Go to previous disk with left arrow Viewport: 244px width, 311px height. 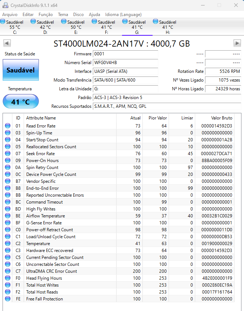pyautogui.click(x=7, y=43)
